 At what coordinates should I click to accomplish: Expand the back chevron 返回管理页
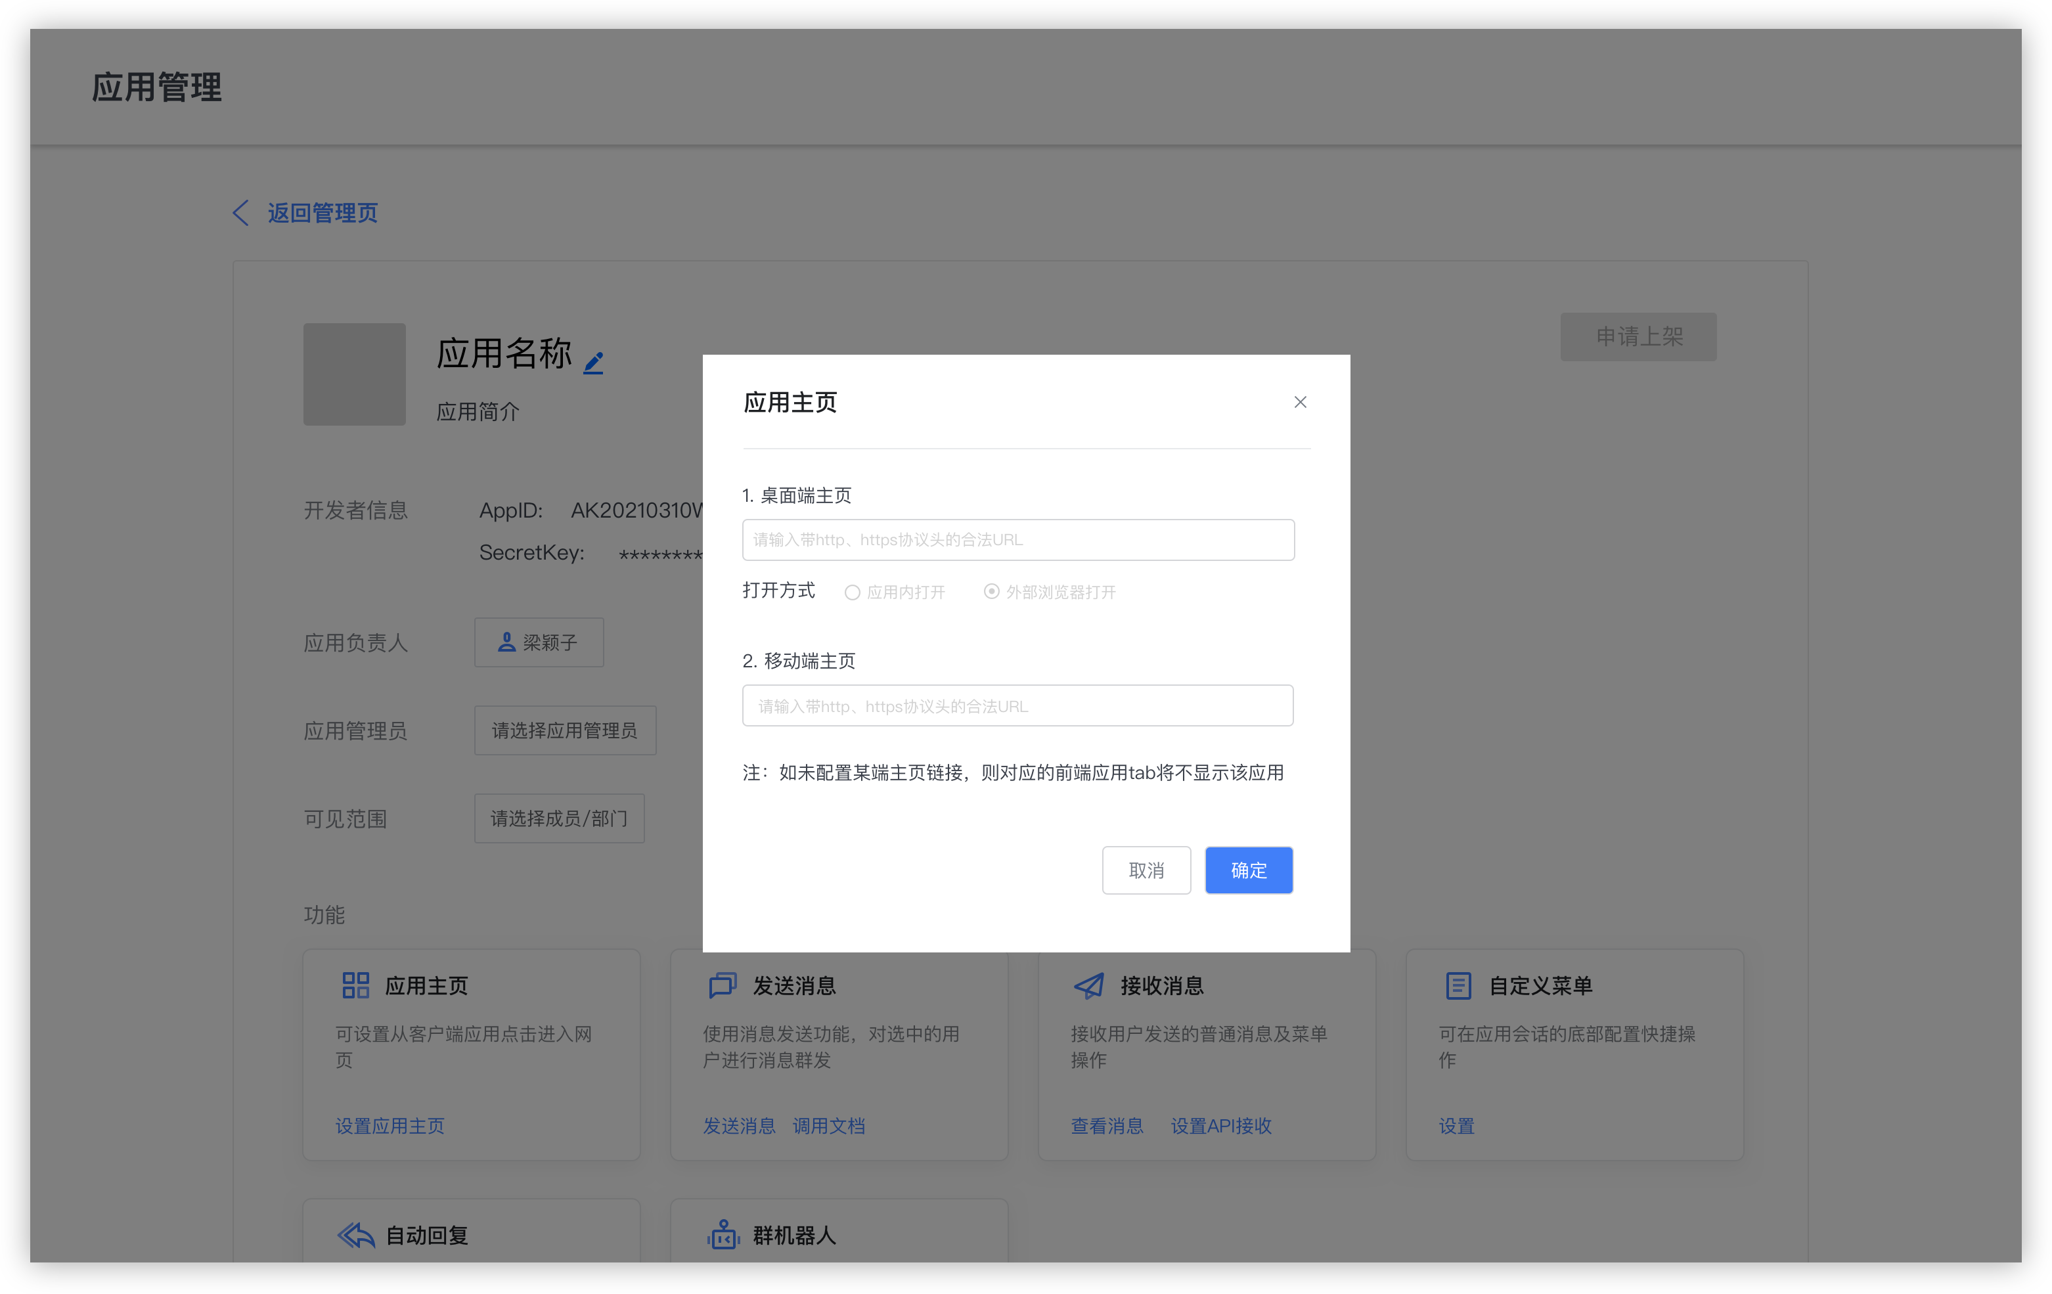point(240,212)
